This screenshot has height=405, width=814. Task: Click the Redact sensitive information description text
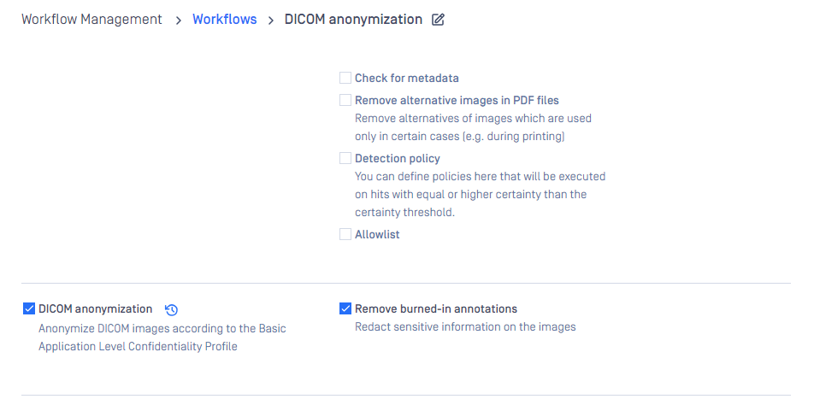coord(465,327)
